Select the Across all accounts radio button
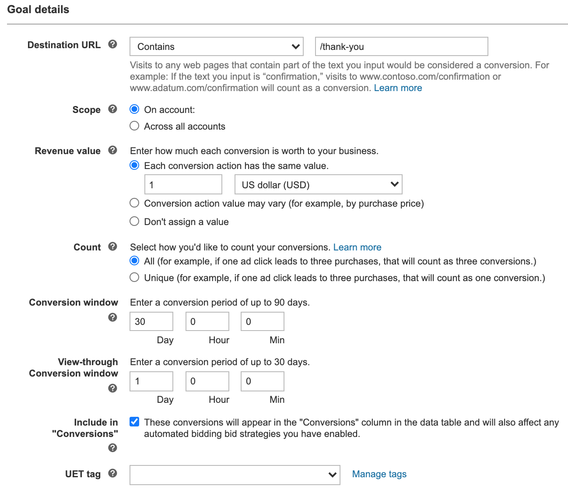The height and width of the screenshot is (493, 568). [x=134, y=126]
